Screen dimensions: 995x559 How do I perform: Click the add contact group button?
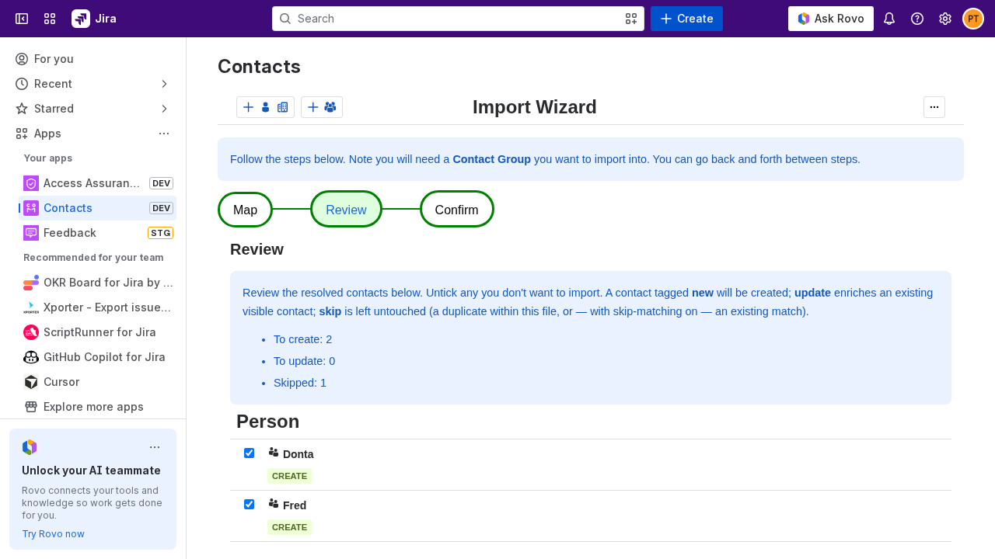point(322,107)
